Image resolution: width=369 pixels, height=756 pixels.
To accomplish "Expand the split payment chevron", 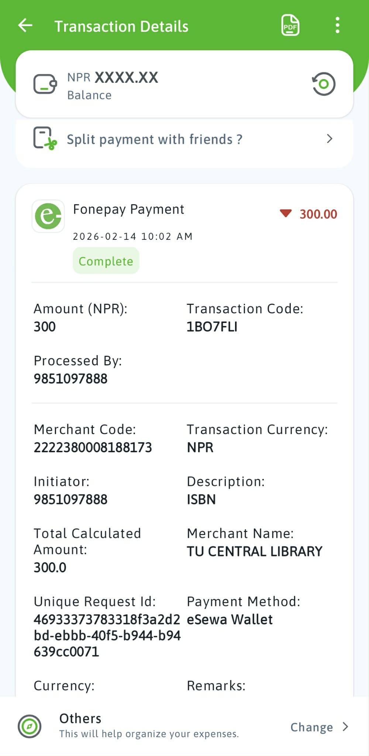I will coord(330,139).
